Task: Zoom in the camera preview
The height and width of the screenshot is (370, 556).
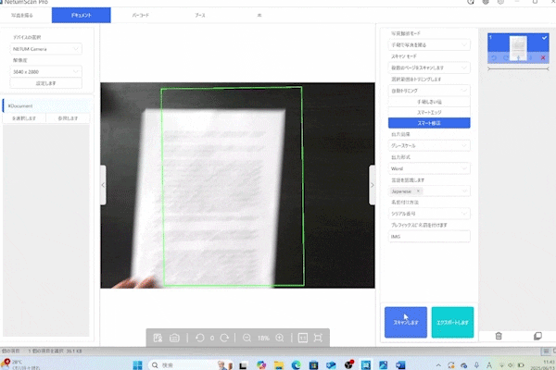Action: [279, 339]
